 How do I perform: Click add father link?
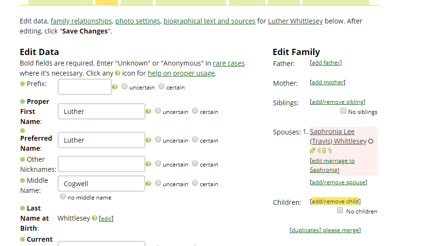tap(326, 63)
